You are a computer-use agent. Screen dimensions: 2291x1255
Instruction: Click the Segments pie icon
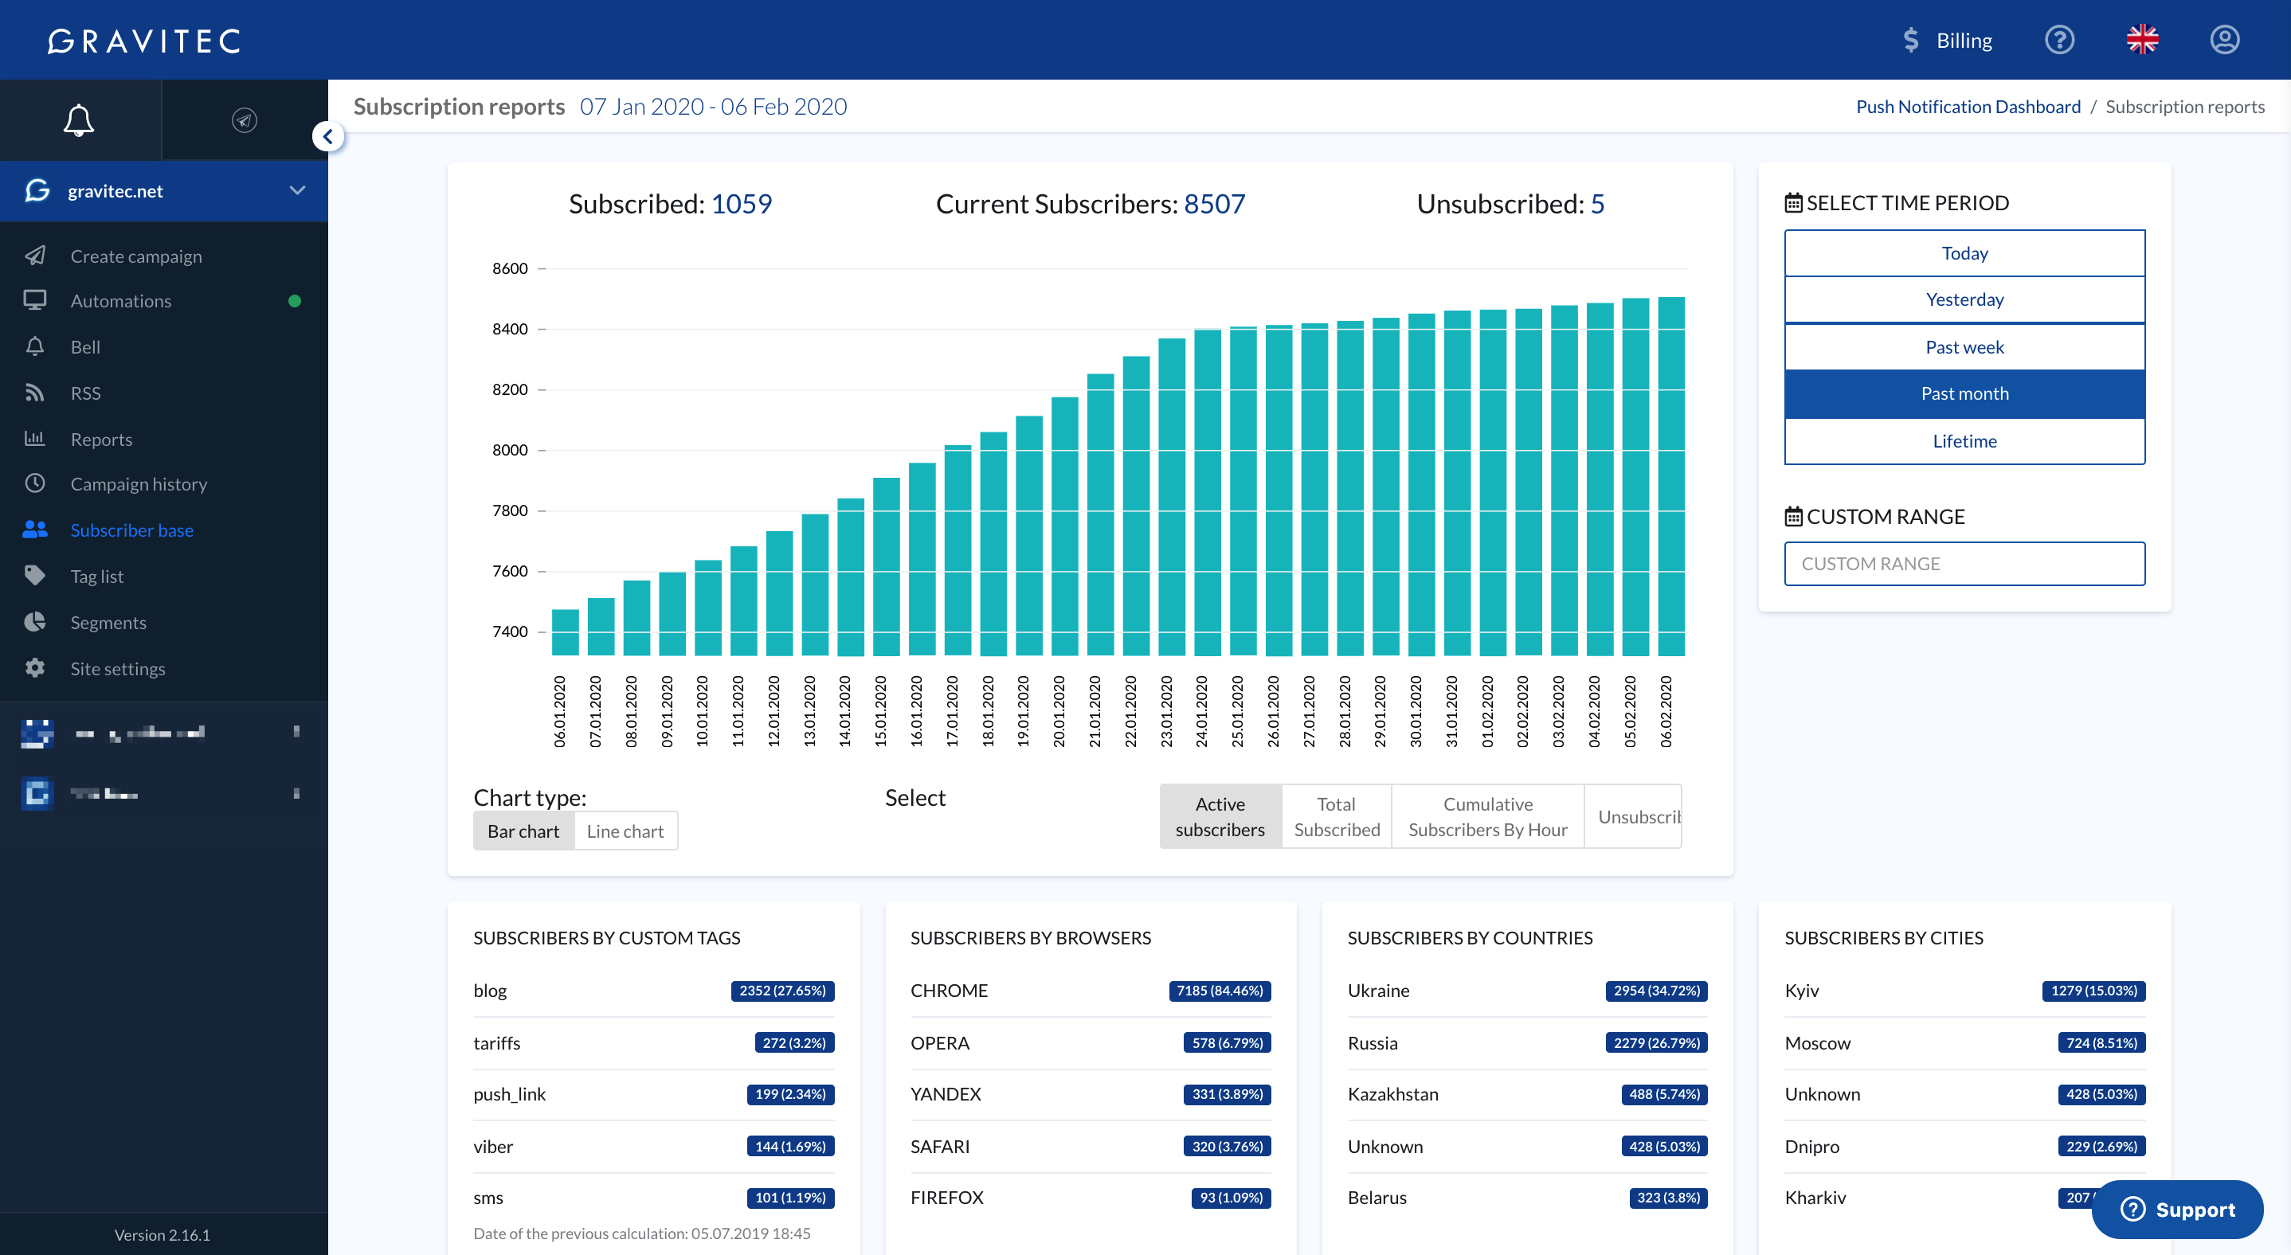35,622
